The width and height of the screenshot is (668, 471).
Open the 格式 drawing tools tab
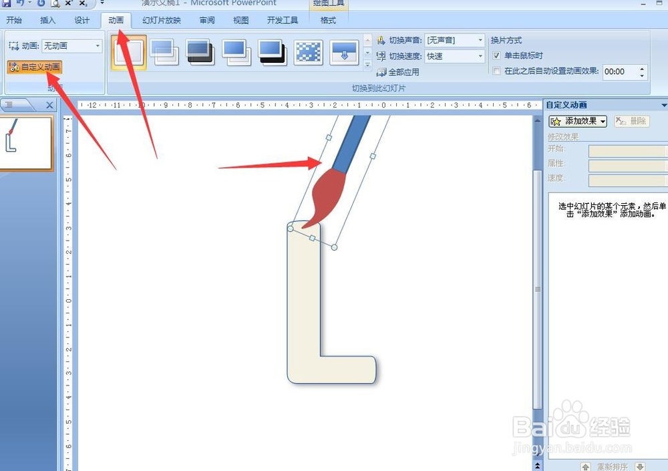click(x=328, y=20)
